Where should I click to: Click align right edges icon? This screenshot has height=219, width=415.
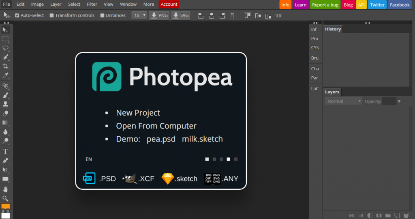pyautogui.click(x=222, y=16)
